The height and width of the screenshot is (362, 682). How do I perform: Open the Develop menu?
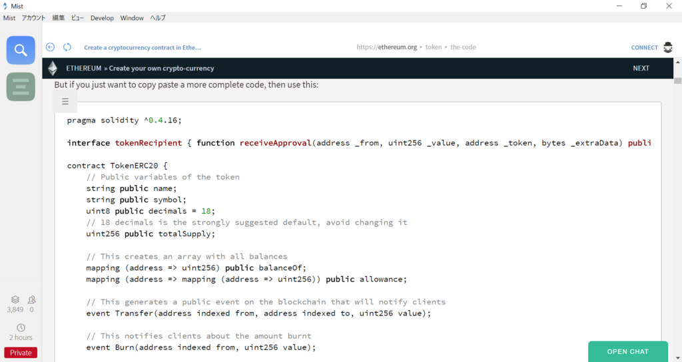(102, 18)
